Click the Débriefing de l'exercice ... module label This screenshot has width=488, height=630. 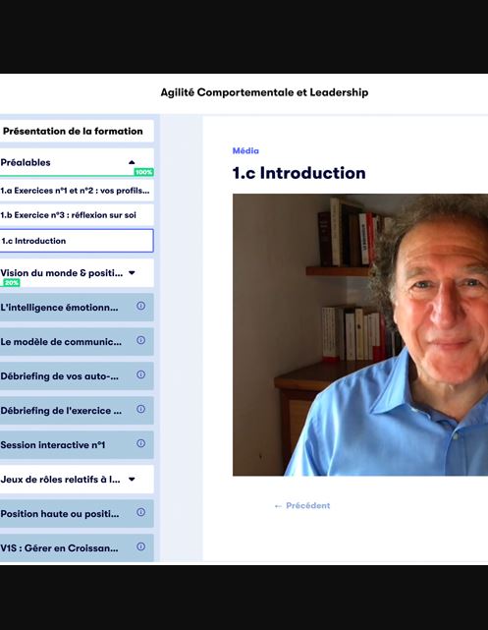[61, 411]
